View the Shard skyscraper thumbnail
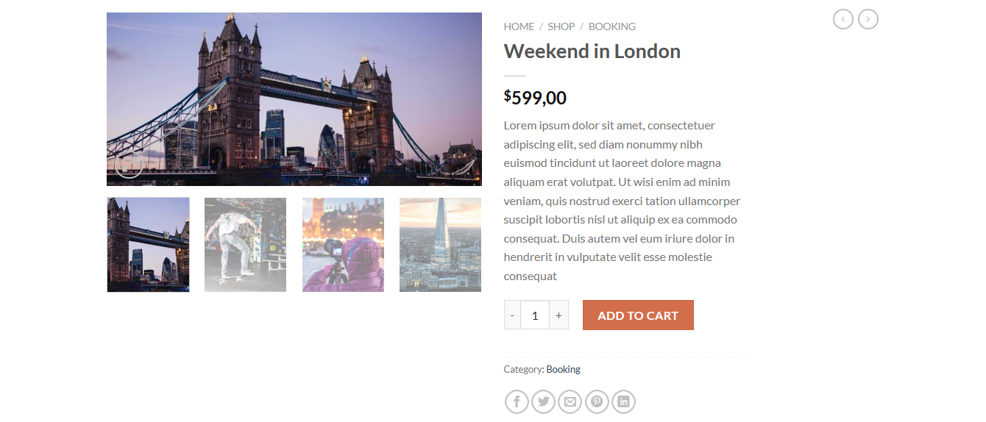Viewport: 986px width, 422px height. [x=440, y=244]
